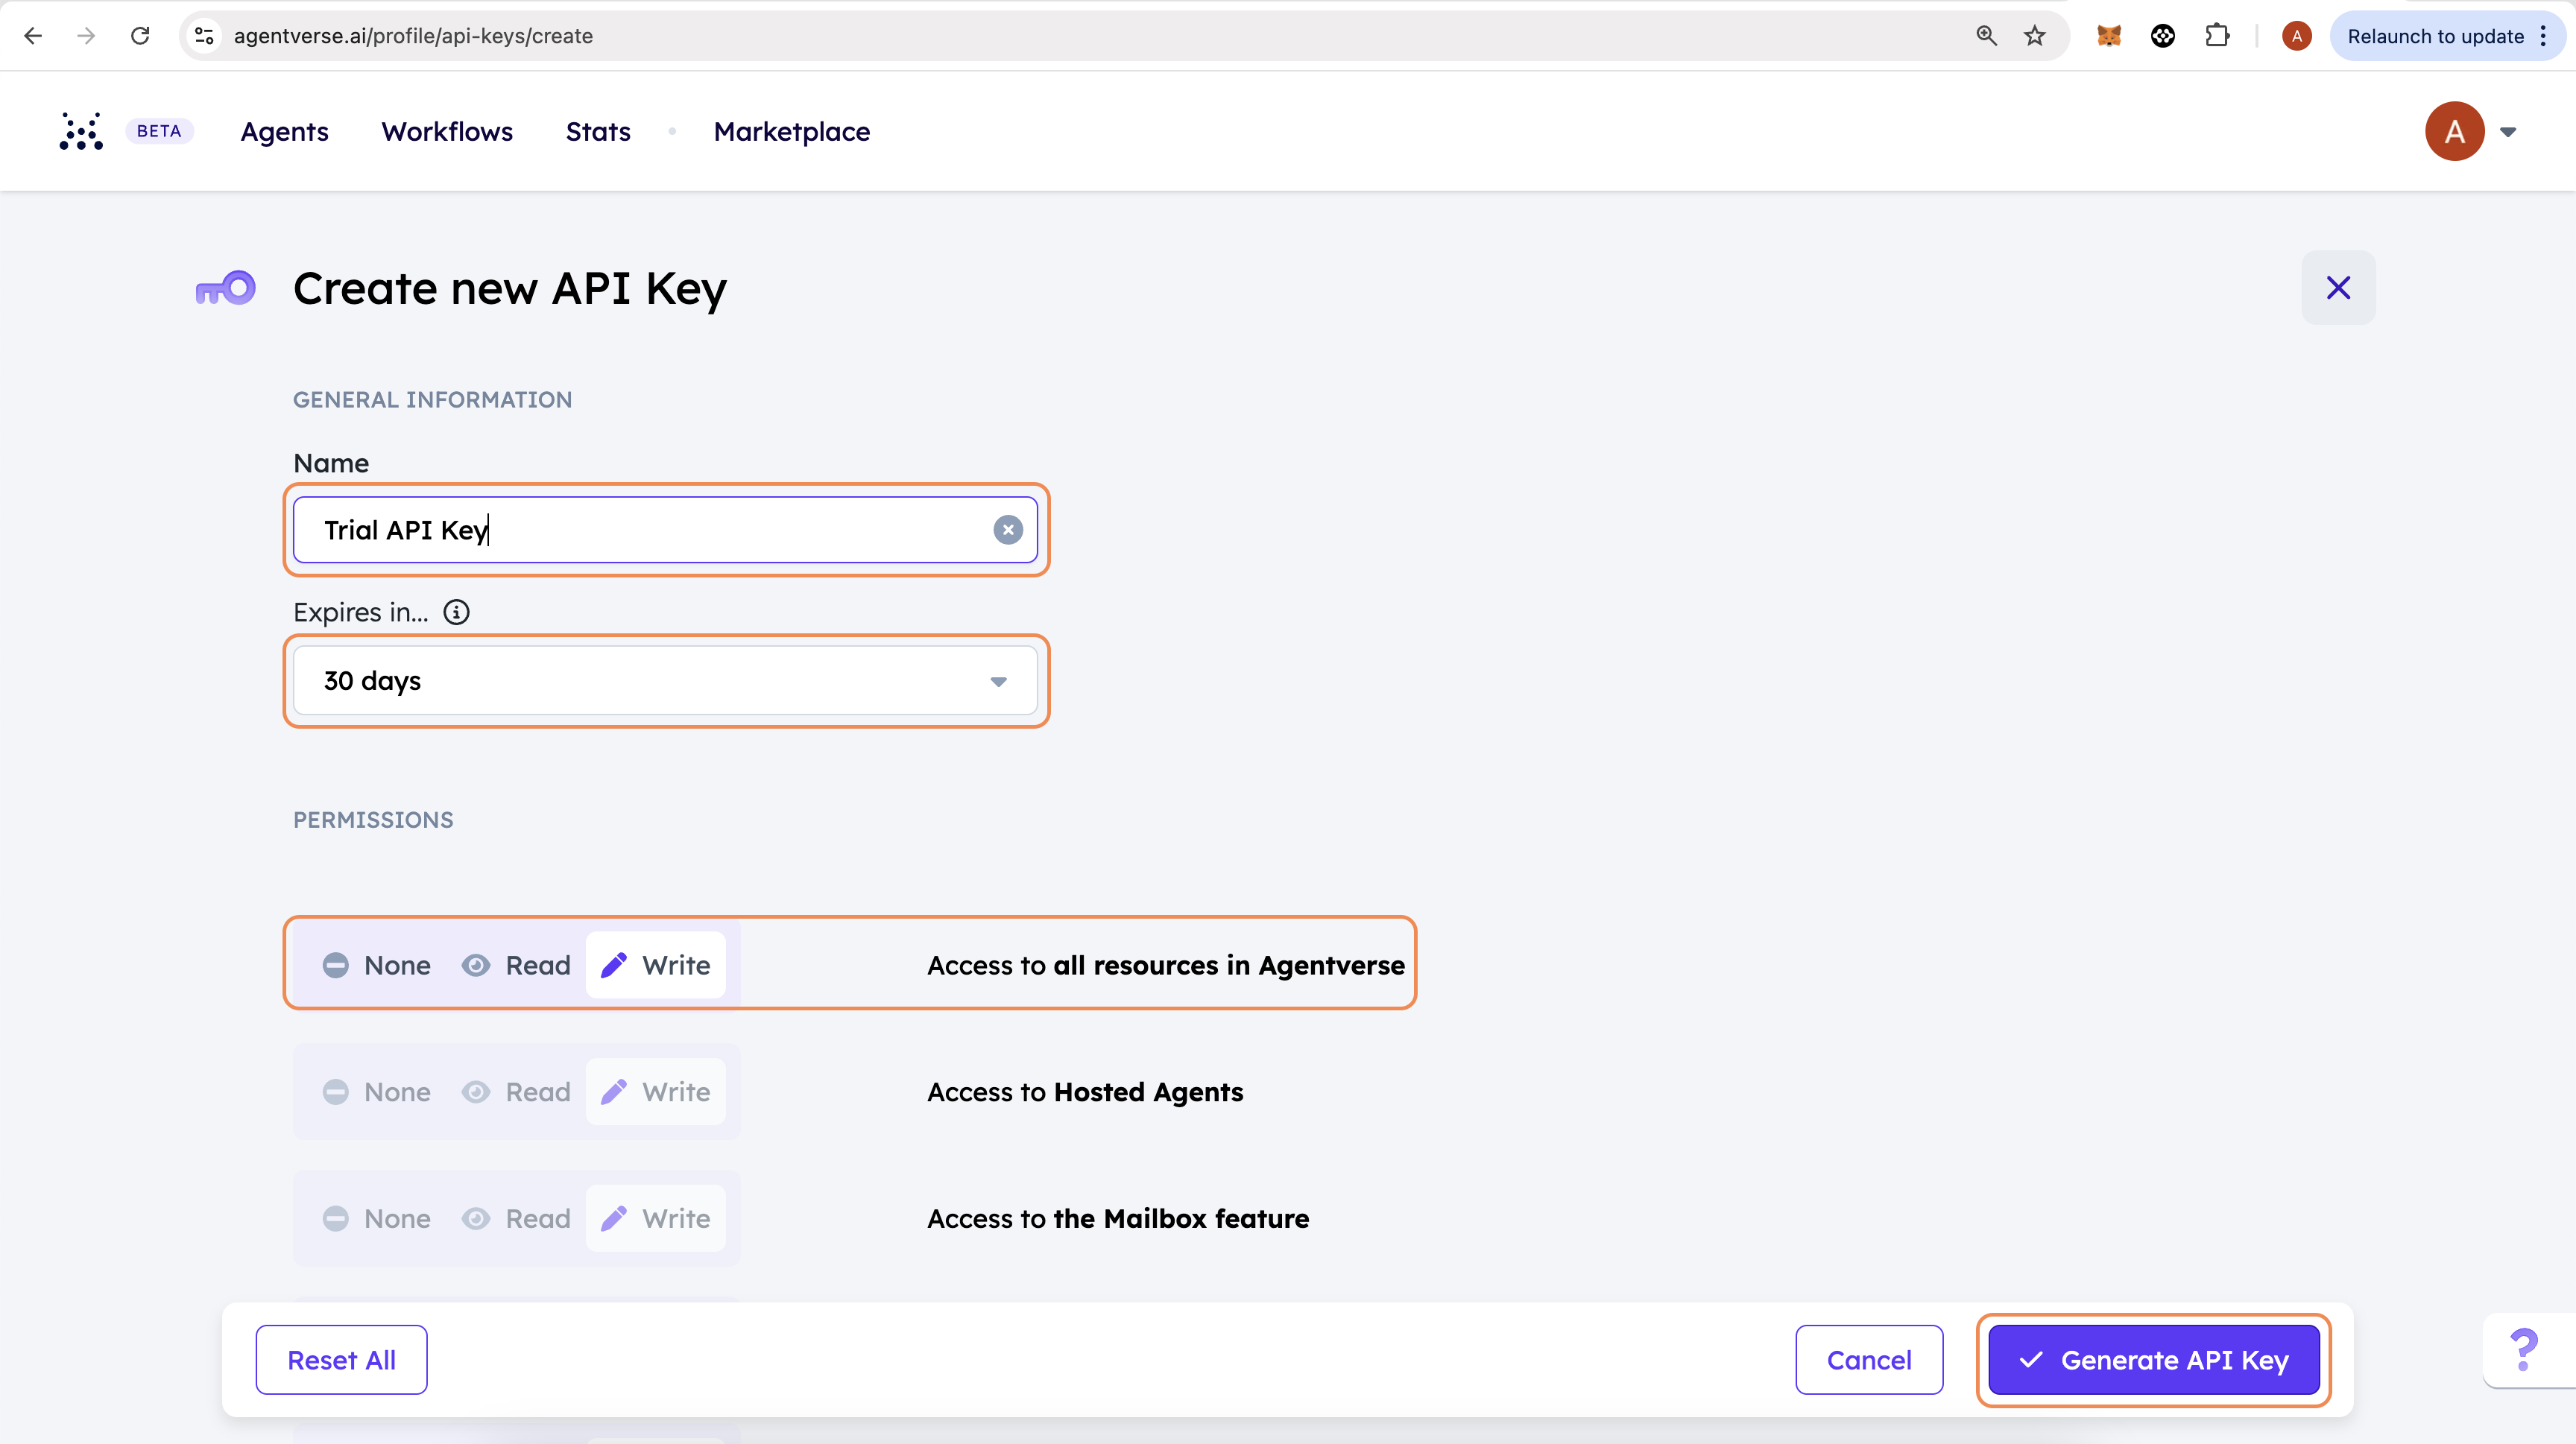
Task: Open the round black-and-white extension icon
Action: 2163,36
